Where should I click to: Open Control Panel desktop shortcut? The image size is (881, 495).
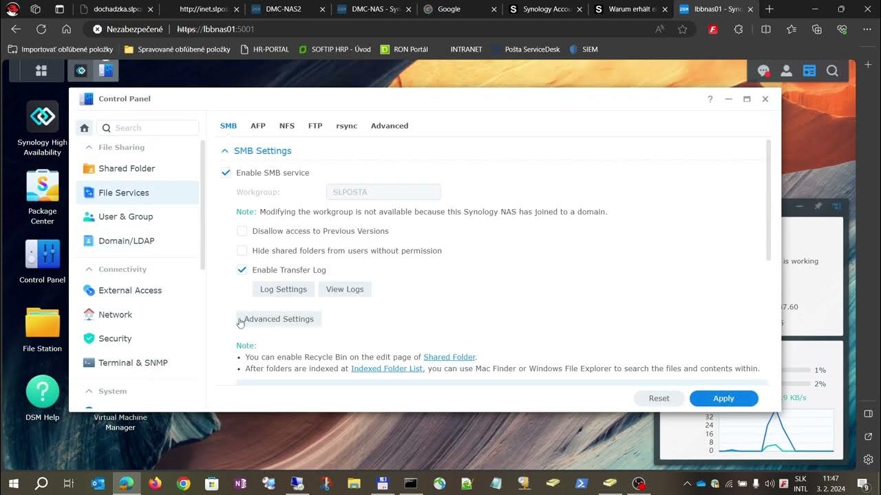(42, 261)
